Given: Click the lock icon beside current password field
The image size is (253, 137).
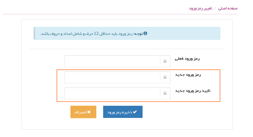Looking at the screenshot, I should click(165, 61).
